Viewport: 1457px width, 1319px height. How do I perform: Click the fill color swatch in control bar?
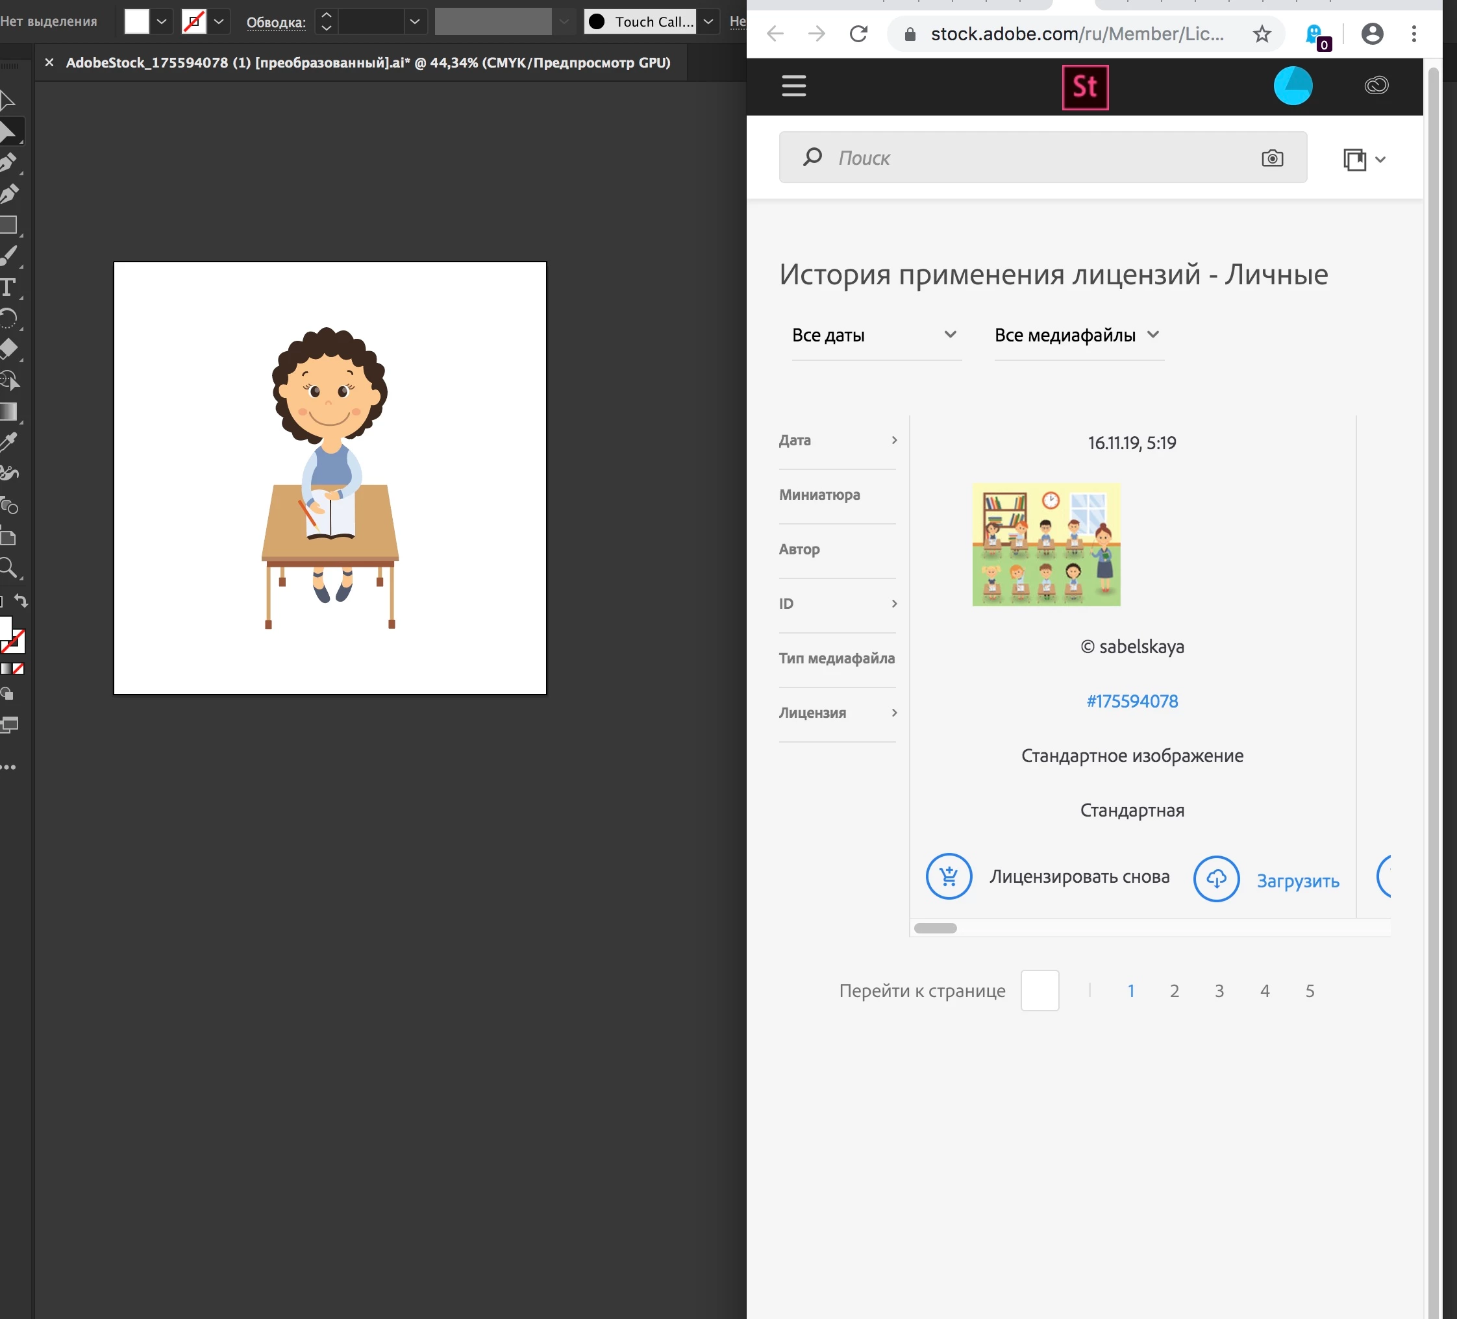(136, 21)
